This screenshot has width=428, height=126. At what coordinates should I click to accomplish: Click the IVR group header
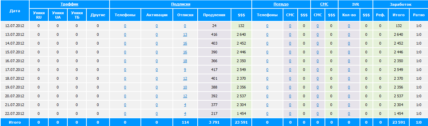click(x=356, y=4)
